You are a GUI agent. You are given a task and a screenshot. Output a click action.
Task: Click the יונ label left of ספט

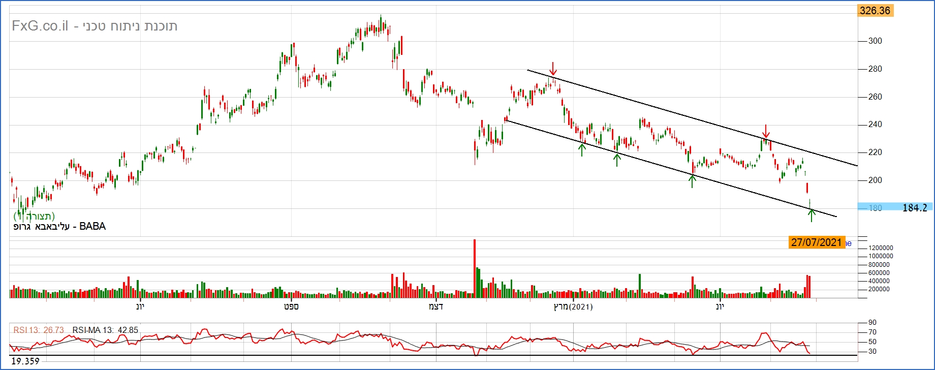point(140,306)
